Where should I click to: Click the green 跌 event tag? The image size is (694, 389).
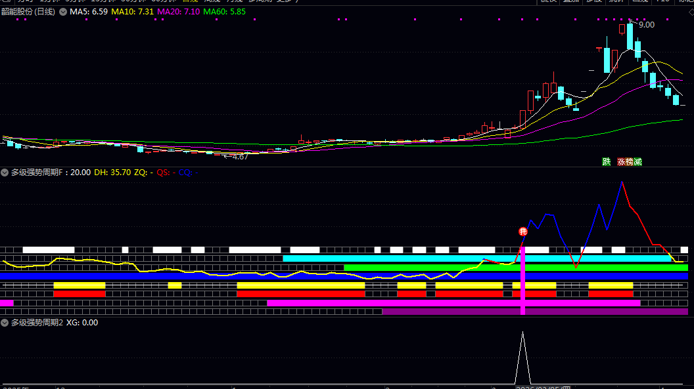pyautogui.click(x=607, y=162)
